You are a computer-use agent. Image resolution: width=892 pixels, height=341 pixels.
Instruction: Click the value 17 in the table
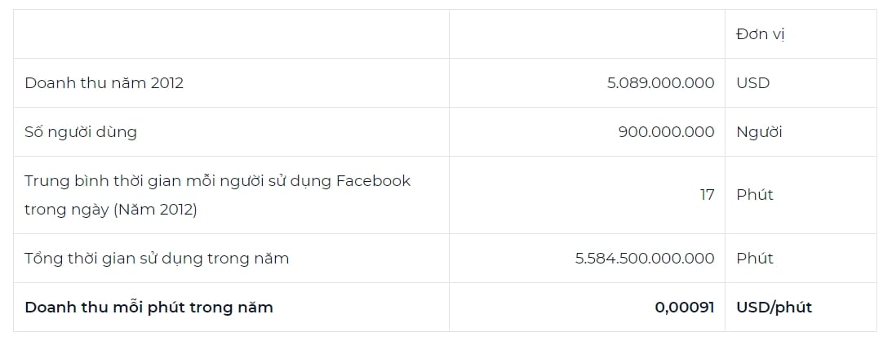coord(707,195)
